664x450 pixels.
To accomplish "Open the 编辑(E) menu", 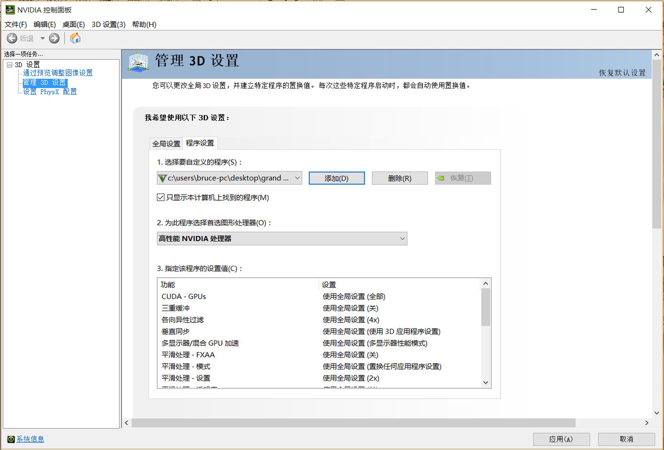I will pyautogui.click(x=45, y=25).
